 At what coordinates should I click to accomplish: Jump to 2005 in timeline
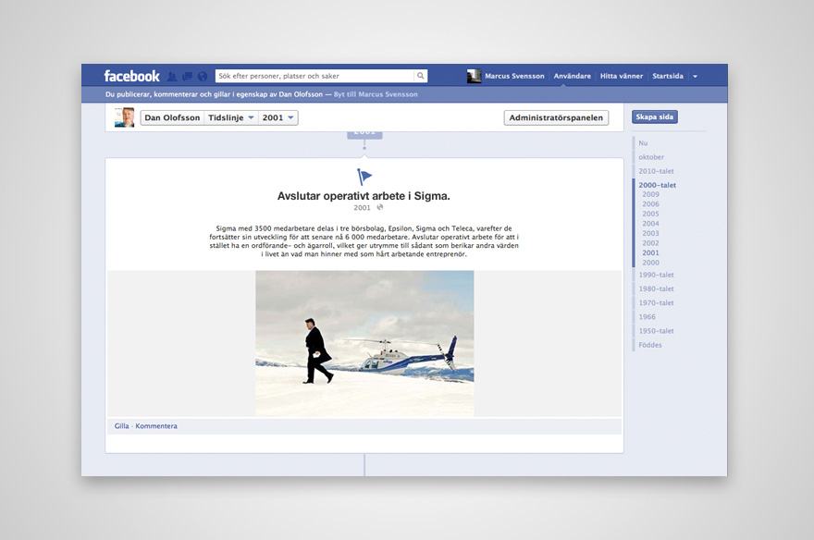650,214
